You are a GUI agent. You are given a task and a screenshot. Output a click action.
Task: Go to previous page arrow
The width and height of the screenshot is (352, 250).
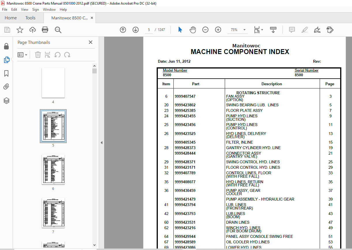(x=123, y=30)
